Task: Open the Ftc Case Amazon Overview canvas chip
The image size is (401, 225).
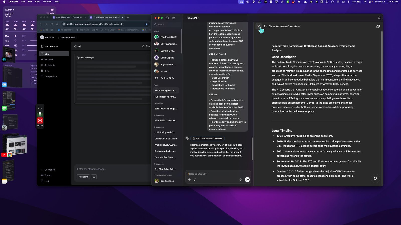Action: (208, 138)
